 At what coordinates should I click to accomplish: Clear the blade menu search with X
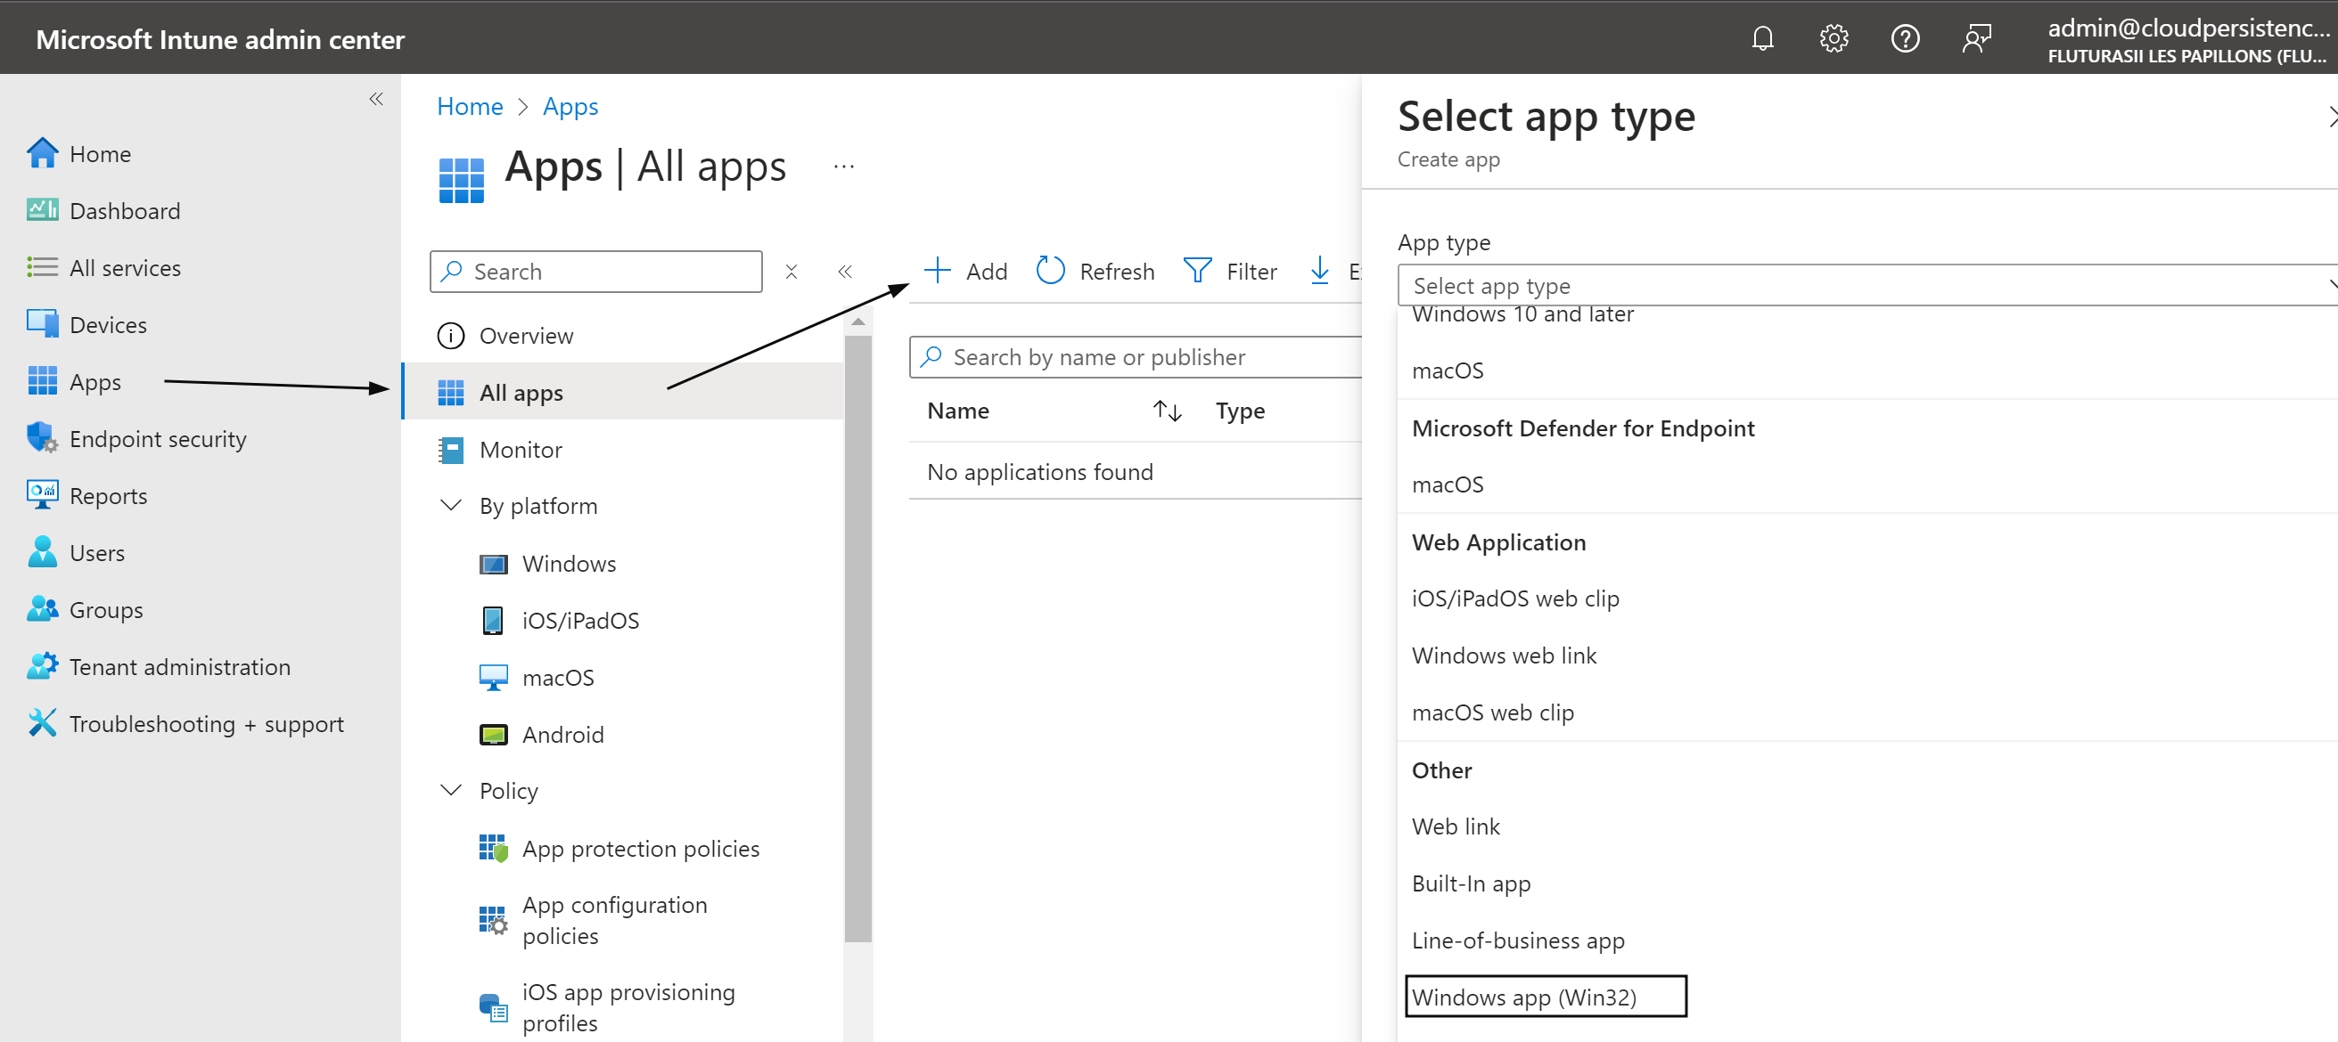792,271
